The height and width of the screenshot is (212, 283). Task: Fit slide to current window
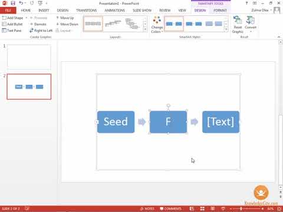coord(279,208)
